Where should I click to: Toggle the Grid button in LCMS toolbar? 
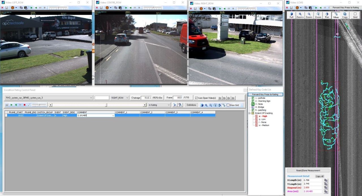tap(355, 15)
